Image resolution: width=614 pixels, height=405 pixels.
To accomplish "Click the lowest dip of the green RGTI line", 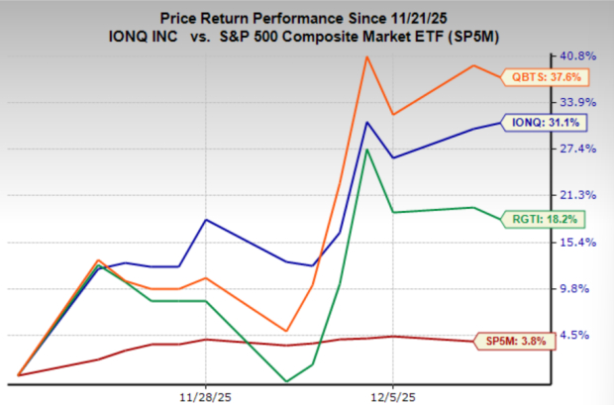I will [286, 381].
